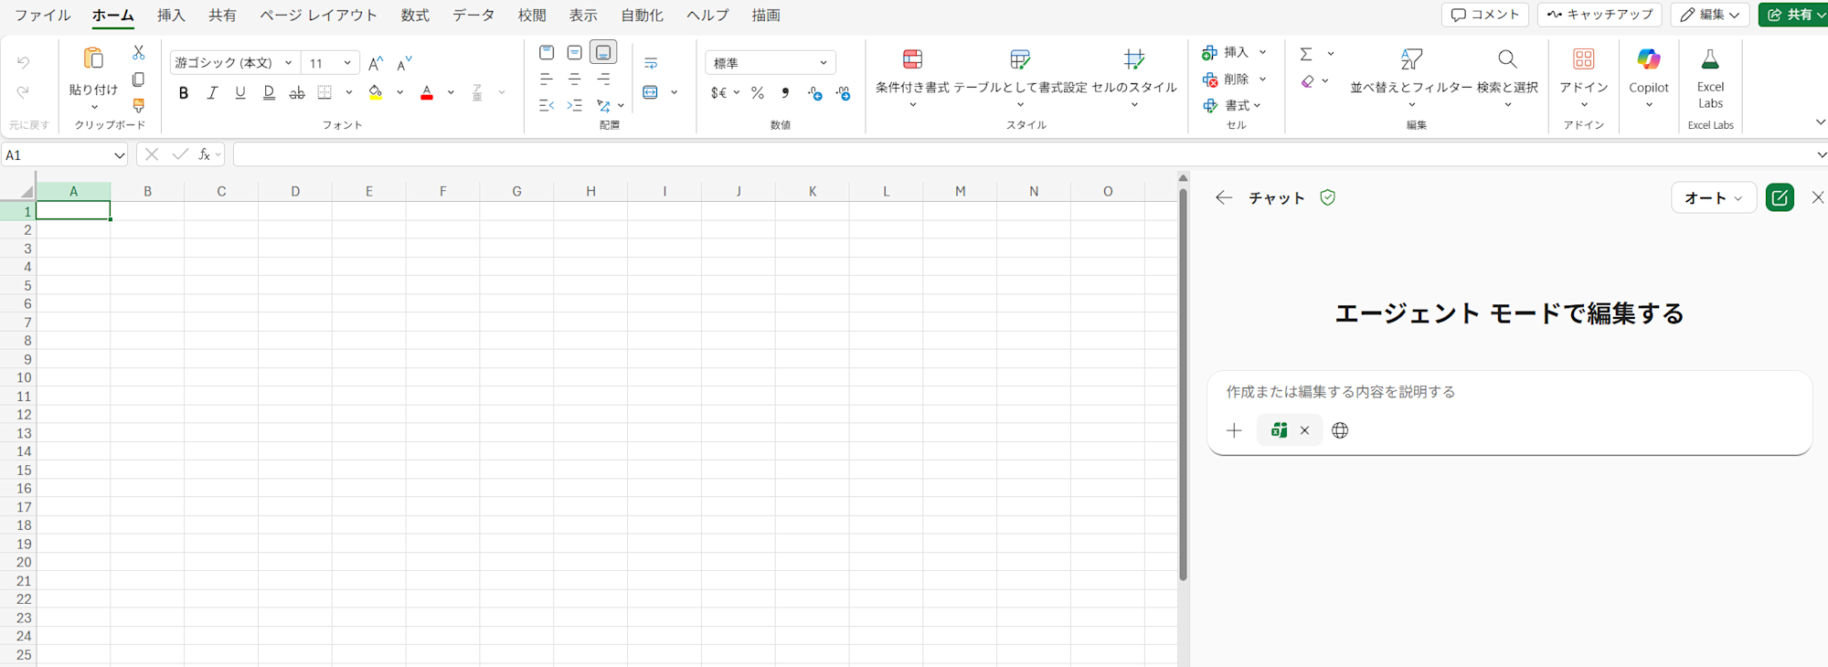The width and height of the screenshot is (1828, 667).
Task: Open Excel Labs from the ribbon
Action: tap(1710, 78)
